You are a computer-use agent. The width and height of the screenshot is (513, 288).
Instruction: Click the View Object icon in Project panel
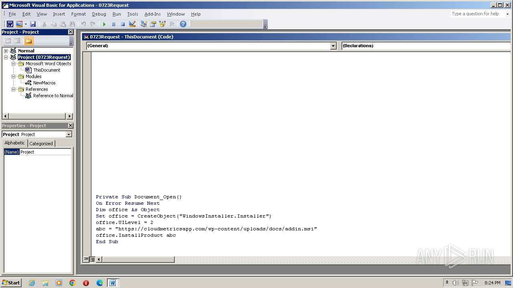click(17, 41)
